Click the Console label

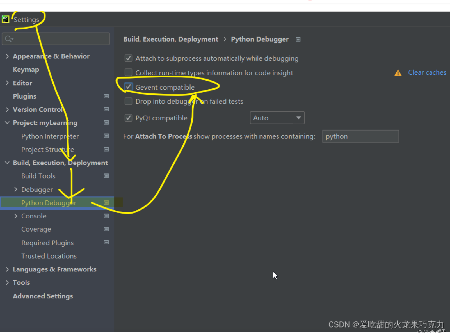[x=34, y=216]
